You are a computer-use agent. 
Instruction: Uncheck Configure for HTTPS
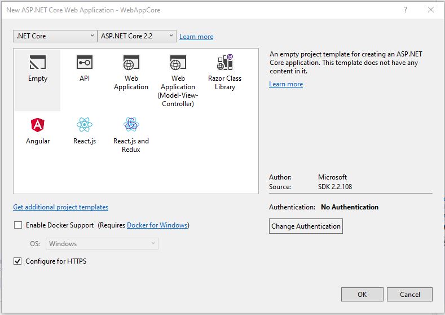(x=17, y=261)
